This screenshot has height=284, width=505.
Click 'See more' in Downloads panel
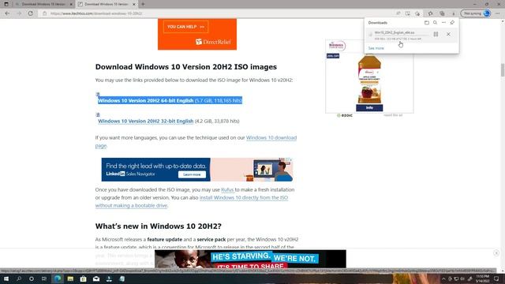pos(376,48)
